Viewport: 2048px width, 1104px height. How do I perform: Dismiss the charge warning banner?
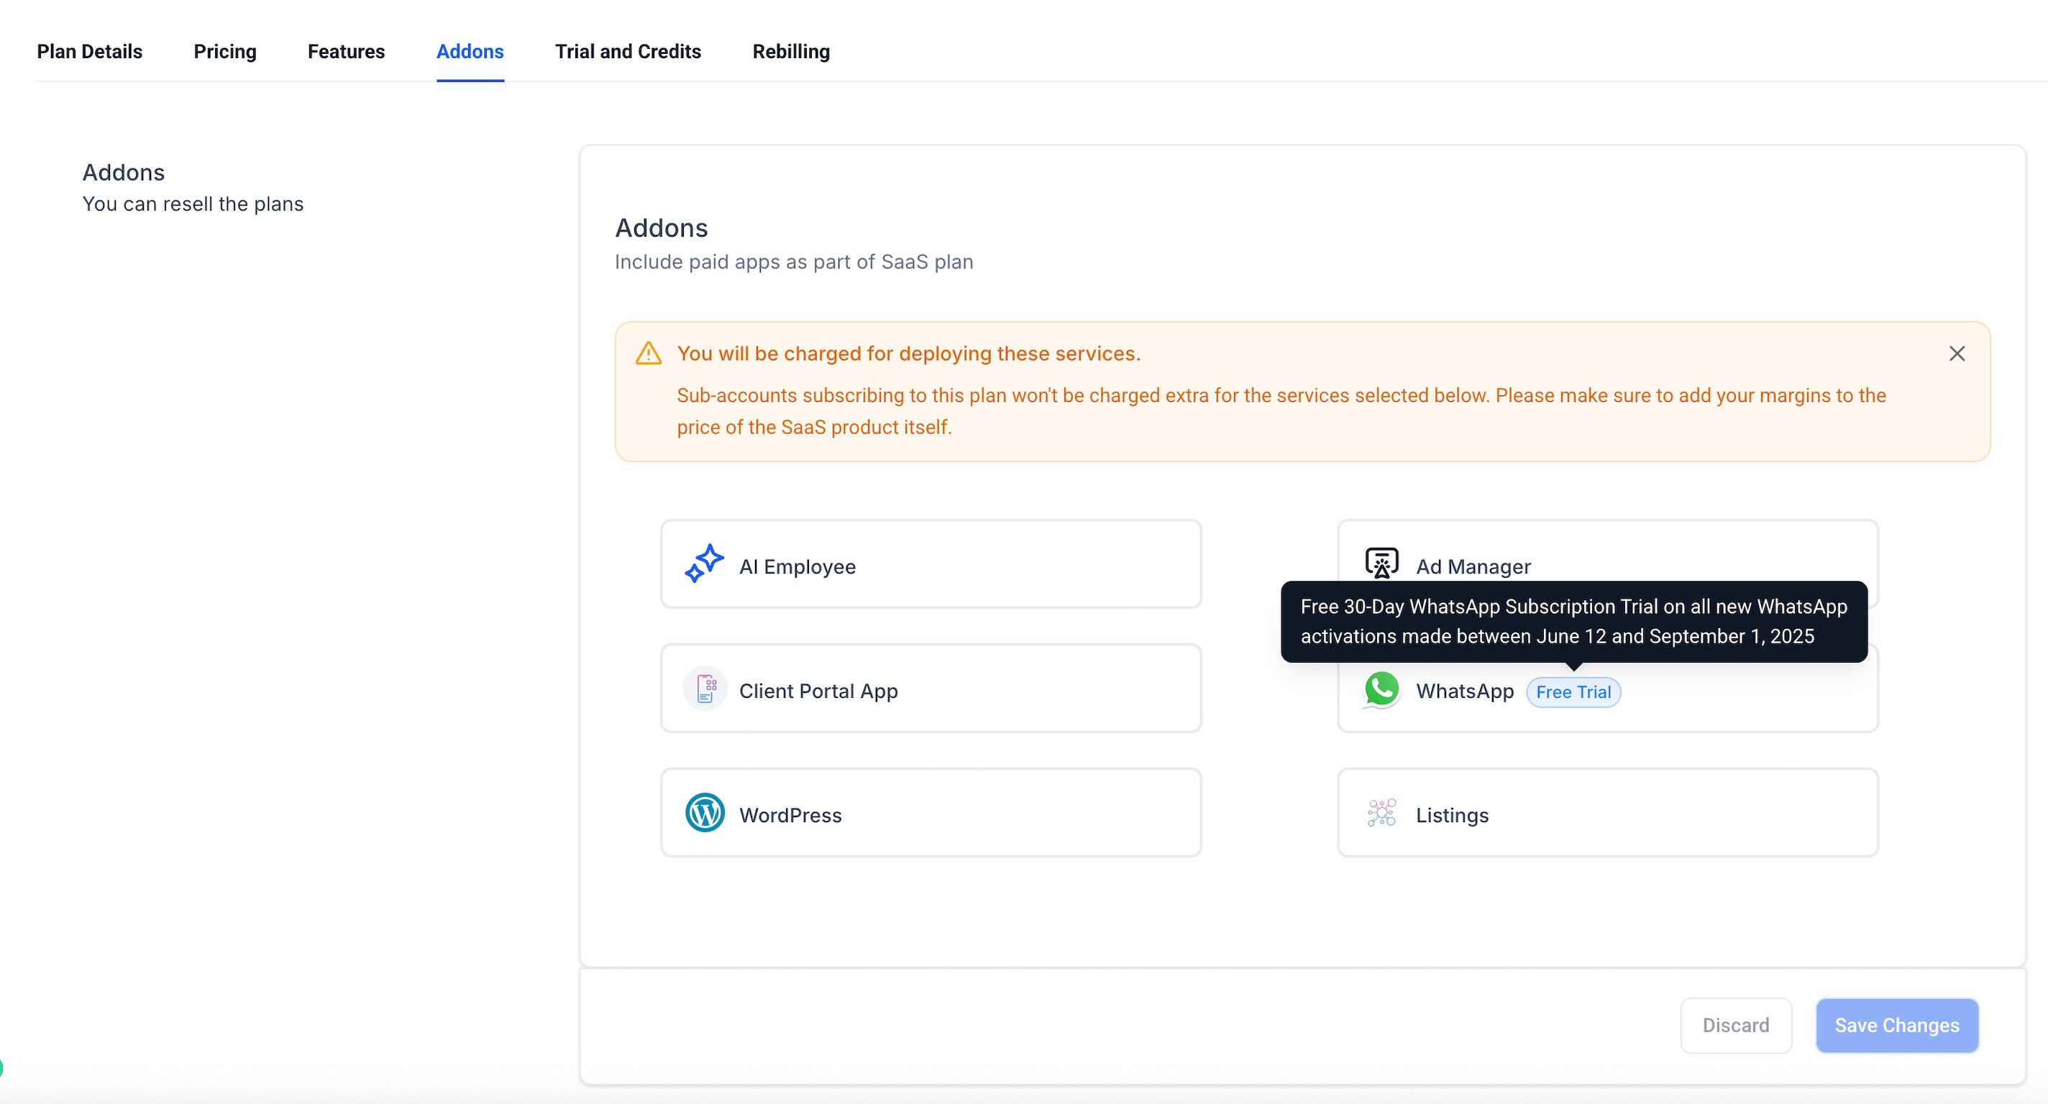(x=1957, y=354)
